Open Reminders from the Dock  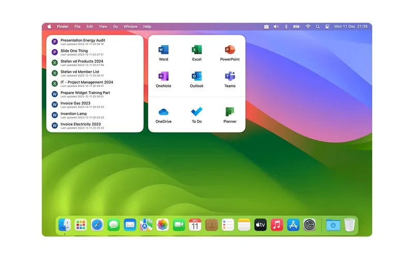tap(228, 225)
